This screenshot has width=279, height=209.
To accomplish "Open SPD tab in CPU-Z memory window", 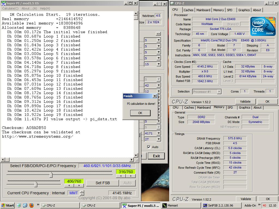I will [x=230, y=107].
